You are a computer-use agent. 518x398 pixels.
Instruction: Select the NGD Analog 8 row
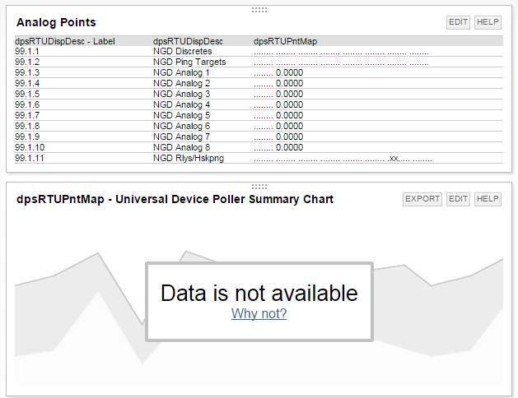pyautogui.click(x=259, y=147)
